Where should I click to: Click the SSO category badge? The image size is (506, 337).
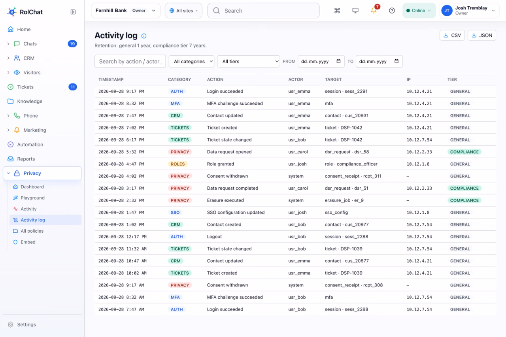175,213
